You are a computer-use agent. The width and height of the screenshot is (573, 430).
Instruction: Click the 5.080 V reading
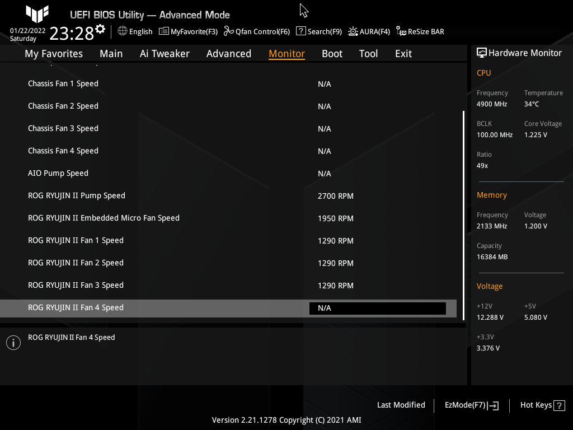tap(536, 317)
